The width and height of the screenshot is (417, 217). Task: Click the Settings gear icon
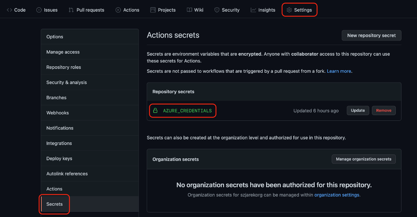(x=289, y=10)
